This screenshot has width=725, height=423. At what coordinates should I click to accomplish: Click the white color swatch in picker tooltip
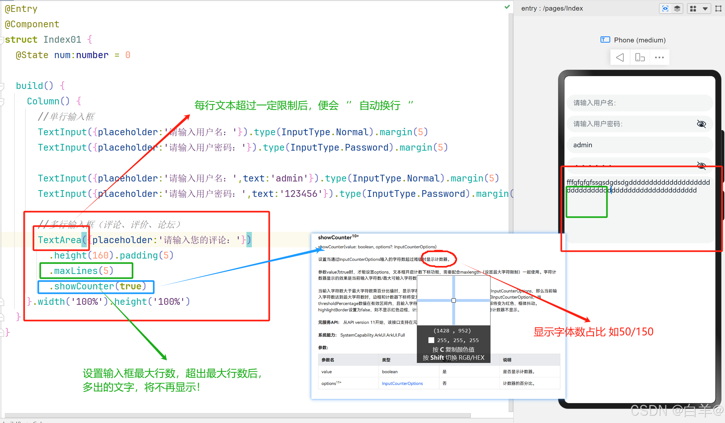click(431, 340)
